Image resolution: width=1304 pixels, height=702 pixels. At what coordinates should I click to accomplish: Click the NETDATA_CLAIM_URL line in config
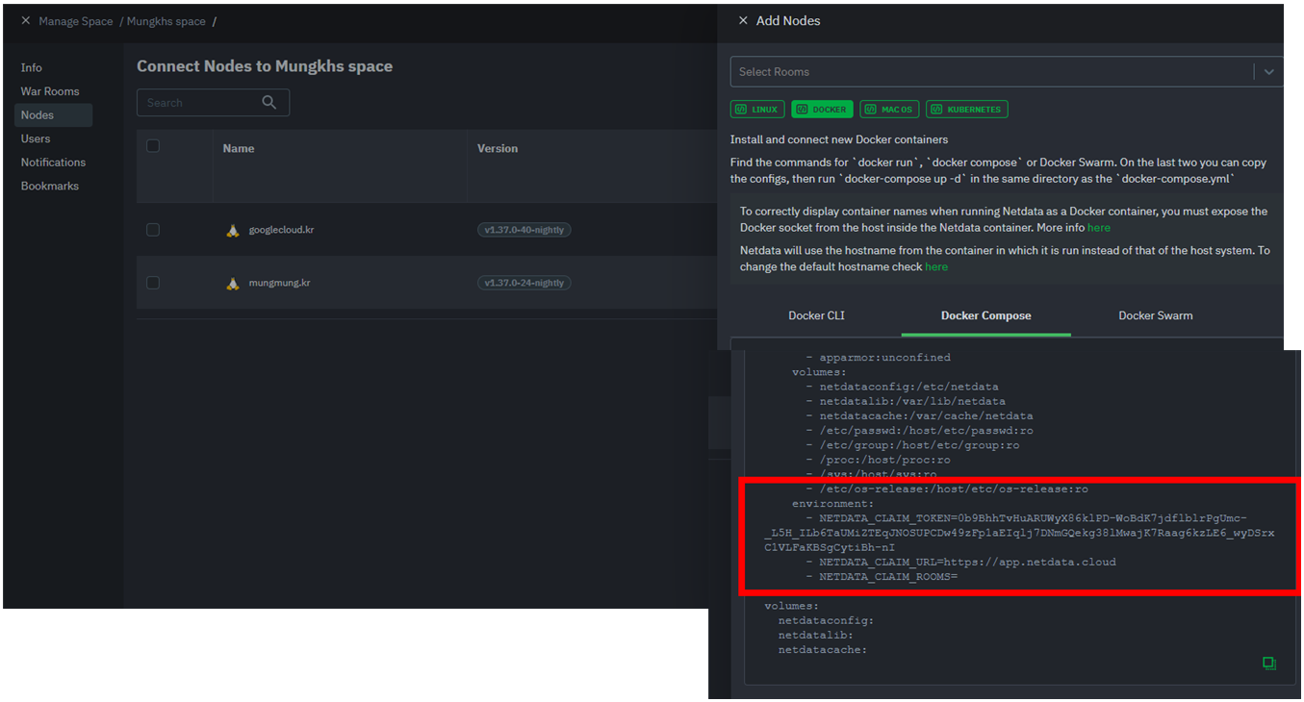[x=960, y=562]
